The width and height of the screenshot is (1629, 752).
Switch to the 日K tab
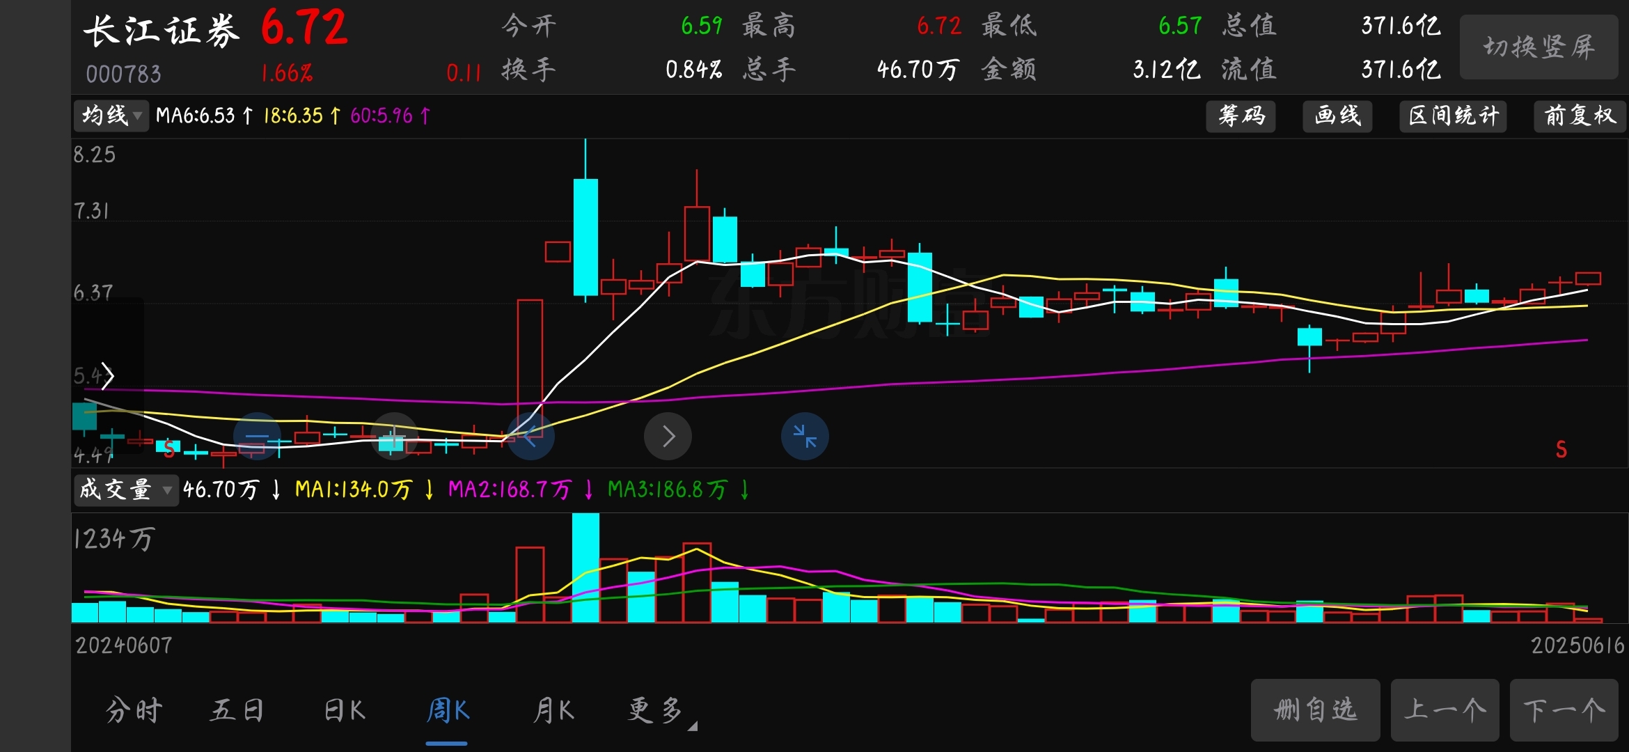345,711
